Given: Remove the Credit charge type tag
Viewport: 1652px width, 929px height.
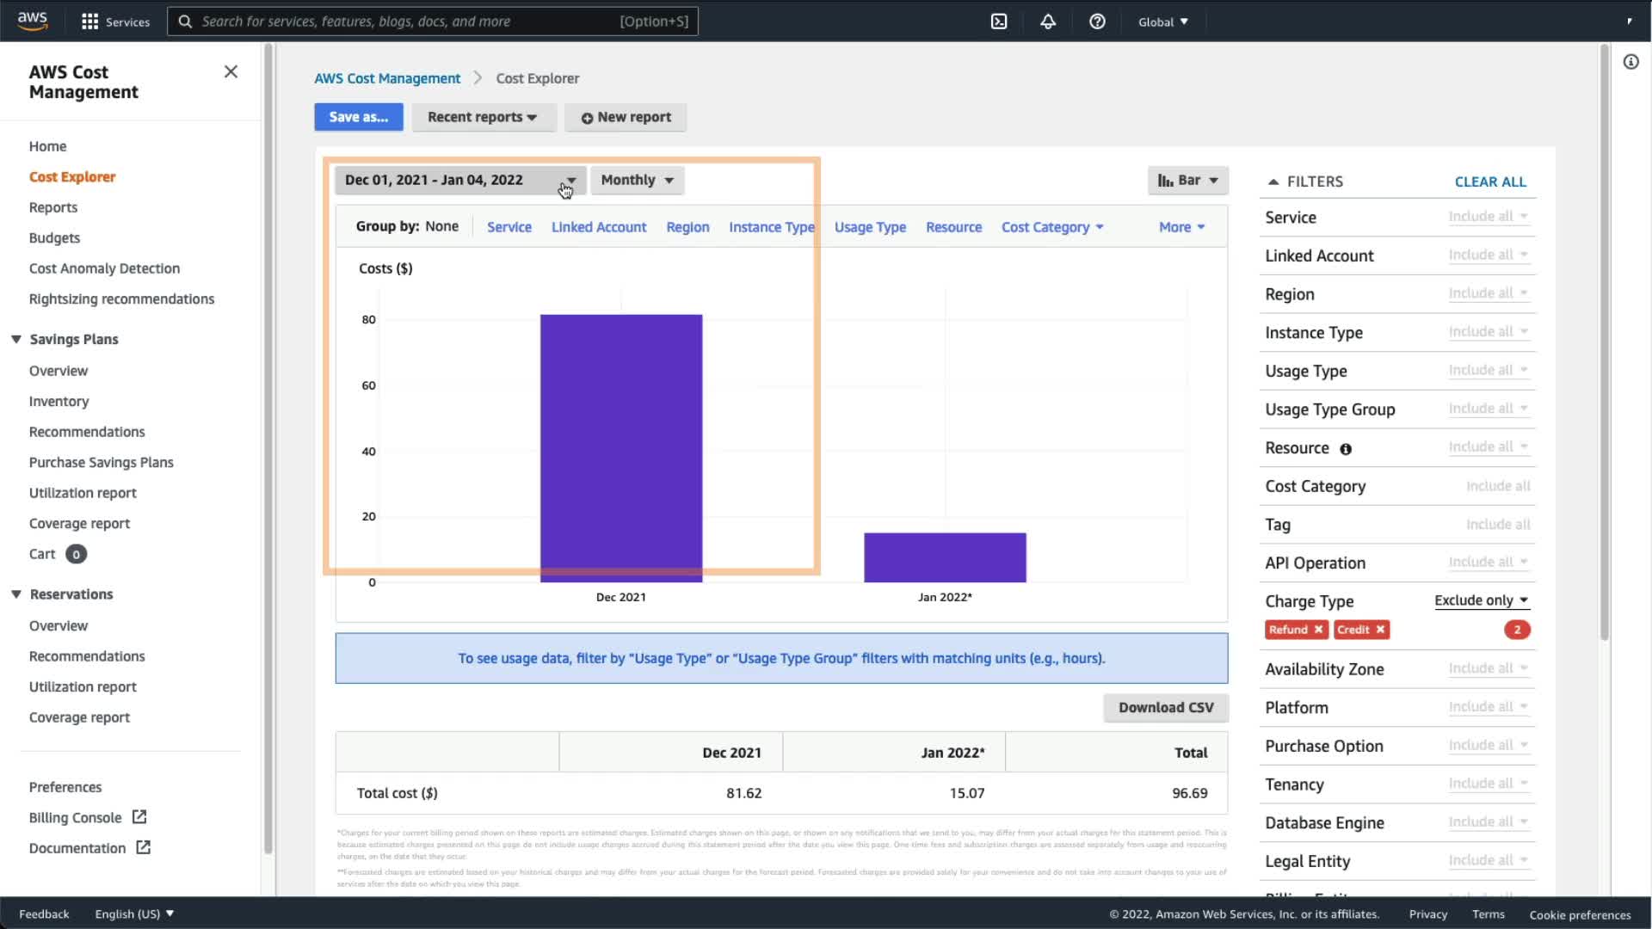Looking at the screenshot, I should pyautogui.click(x=1380, y=630).
